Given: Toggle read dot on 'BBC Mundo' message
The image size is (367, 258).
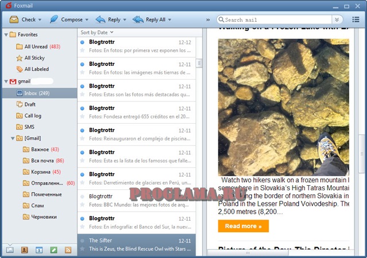Looking at the screenshot, I should pyautogui.click(x=82, y=197).
